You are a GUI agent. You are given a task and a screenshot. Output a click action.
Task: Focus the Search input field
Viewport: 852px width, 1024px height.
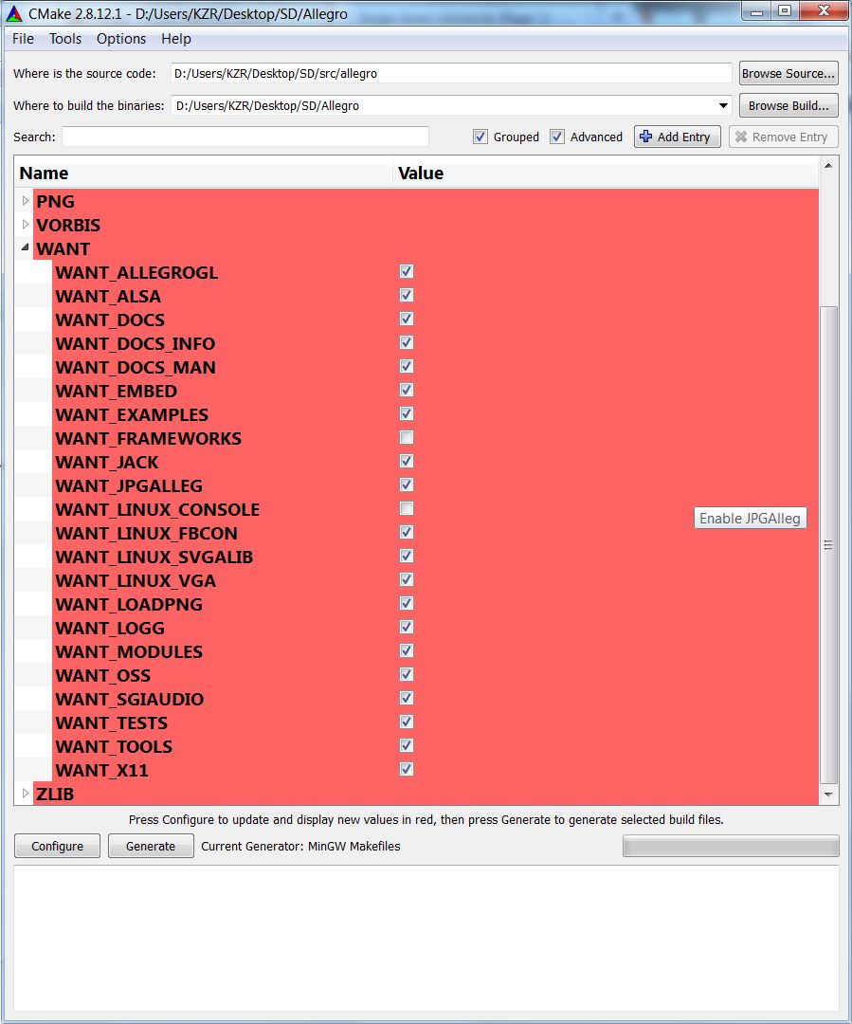(x=245, y=137)
